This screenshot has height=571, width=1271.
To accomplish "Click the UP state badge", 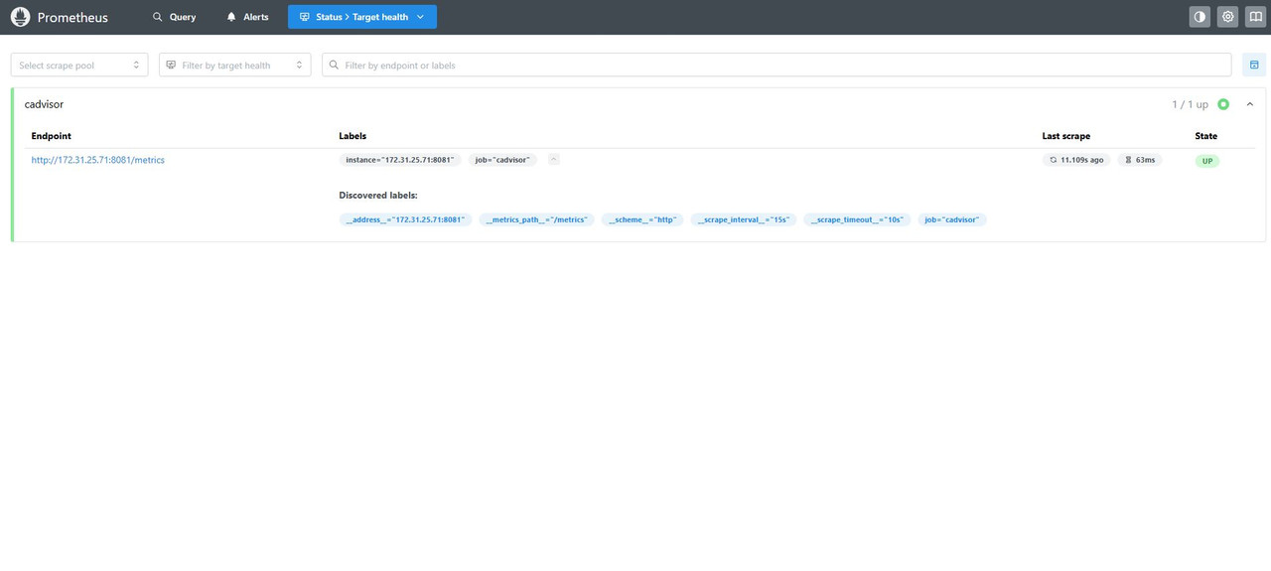I will (x=1206, y=160).
